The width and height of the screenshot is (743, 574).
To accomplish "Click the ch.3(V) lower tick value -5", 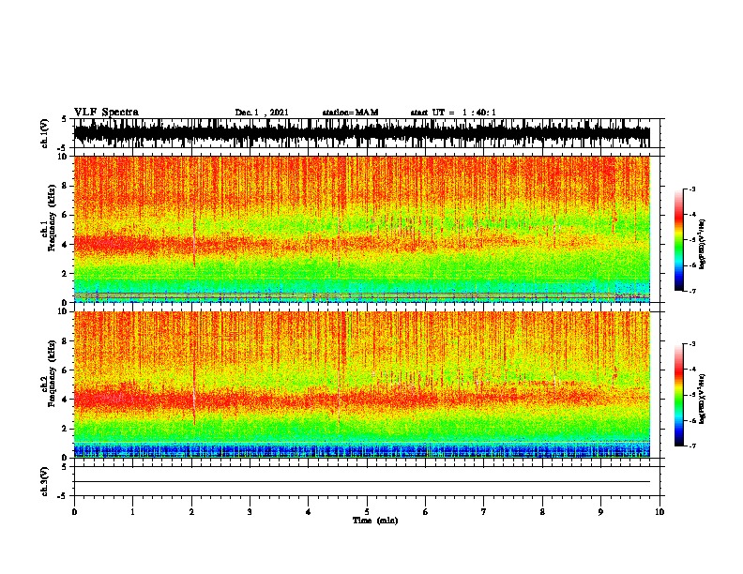I will click(63, 496).
